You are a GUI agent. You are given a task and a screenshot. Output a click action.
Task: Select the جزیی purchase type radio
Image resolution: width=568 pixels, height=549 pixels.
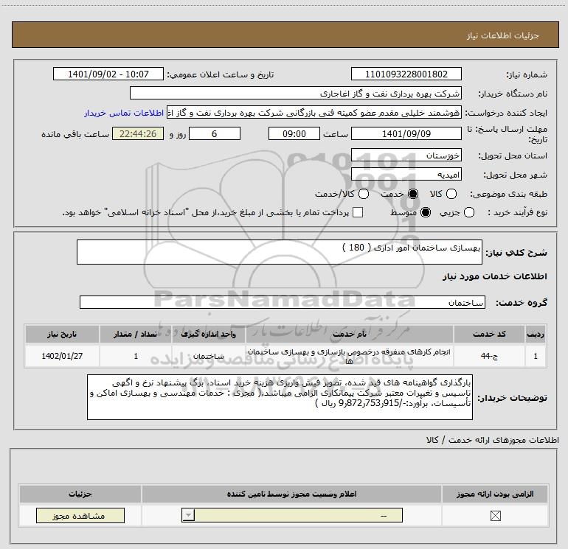click(x=469, y=212)
